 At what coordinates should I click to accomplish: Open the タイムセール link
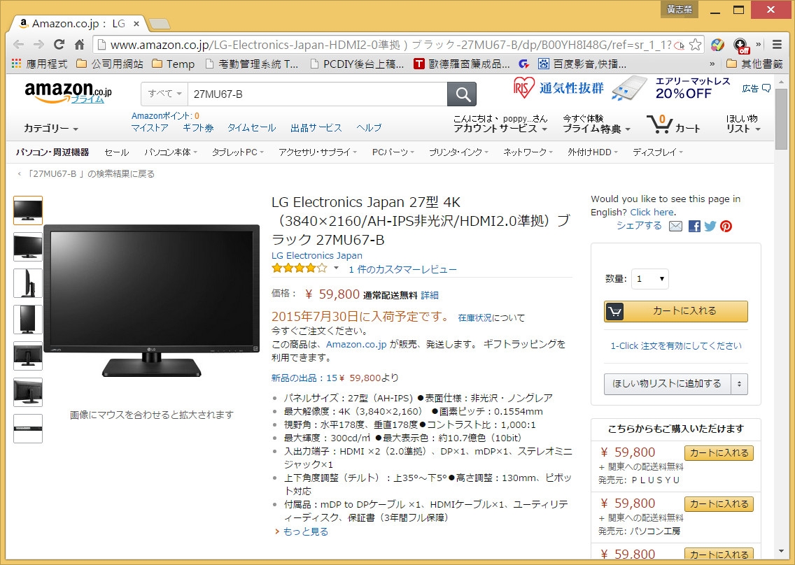pyautogui.click(x=251, y=128)
